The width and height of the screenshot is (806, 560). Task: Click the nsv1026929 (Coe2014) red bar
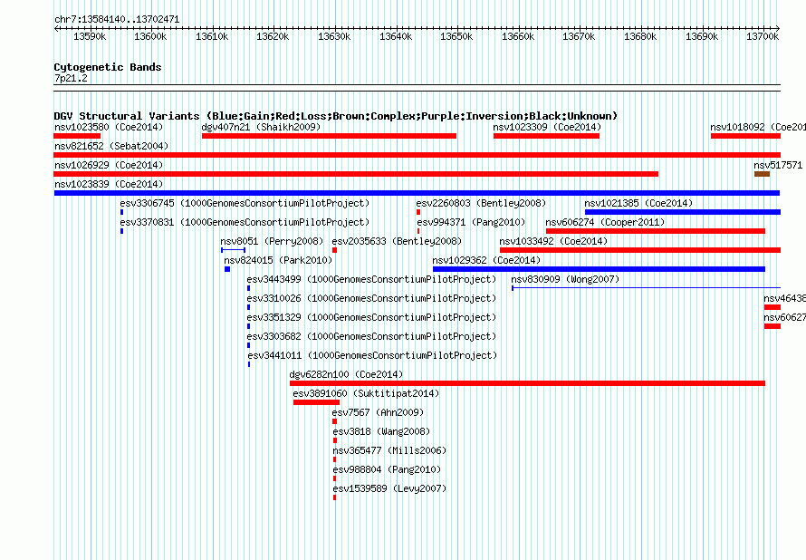[x=356, y=174]
